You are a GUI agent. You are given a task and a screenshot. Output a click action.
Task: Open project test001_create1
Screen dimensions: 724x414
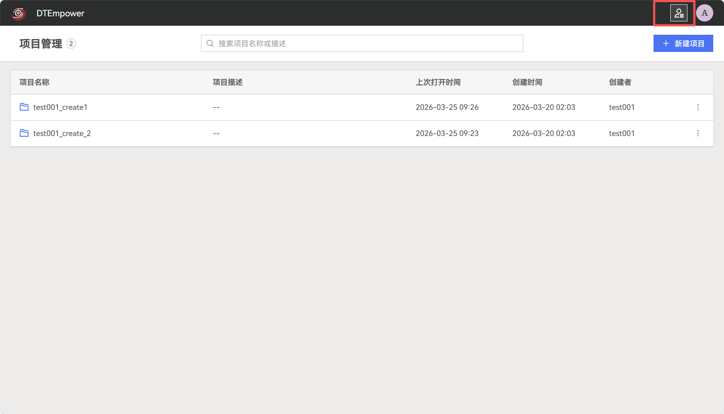click(60, 107)
